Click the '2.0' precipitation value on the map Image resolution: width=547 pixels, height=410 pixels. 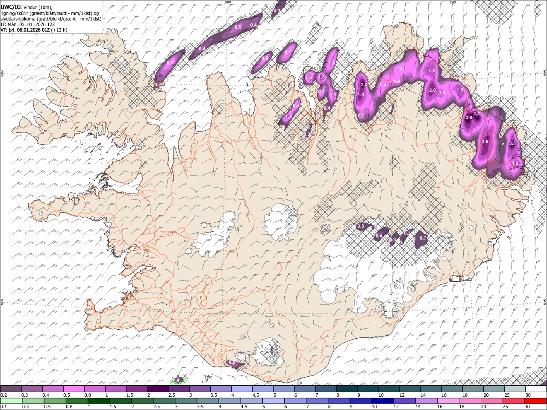tap(432, 91)
